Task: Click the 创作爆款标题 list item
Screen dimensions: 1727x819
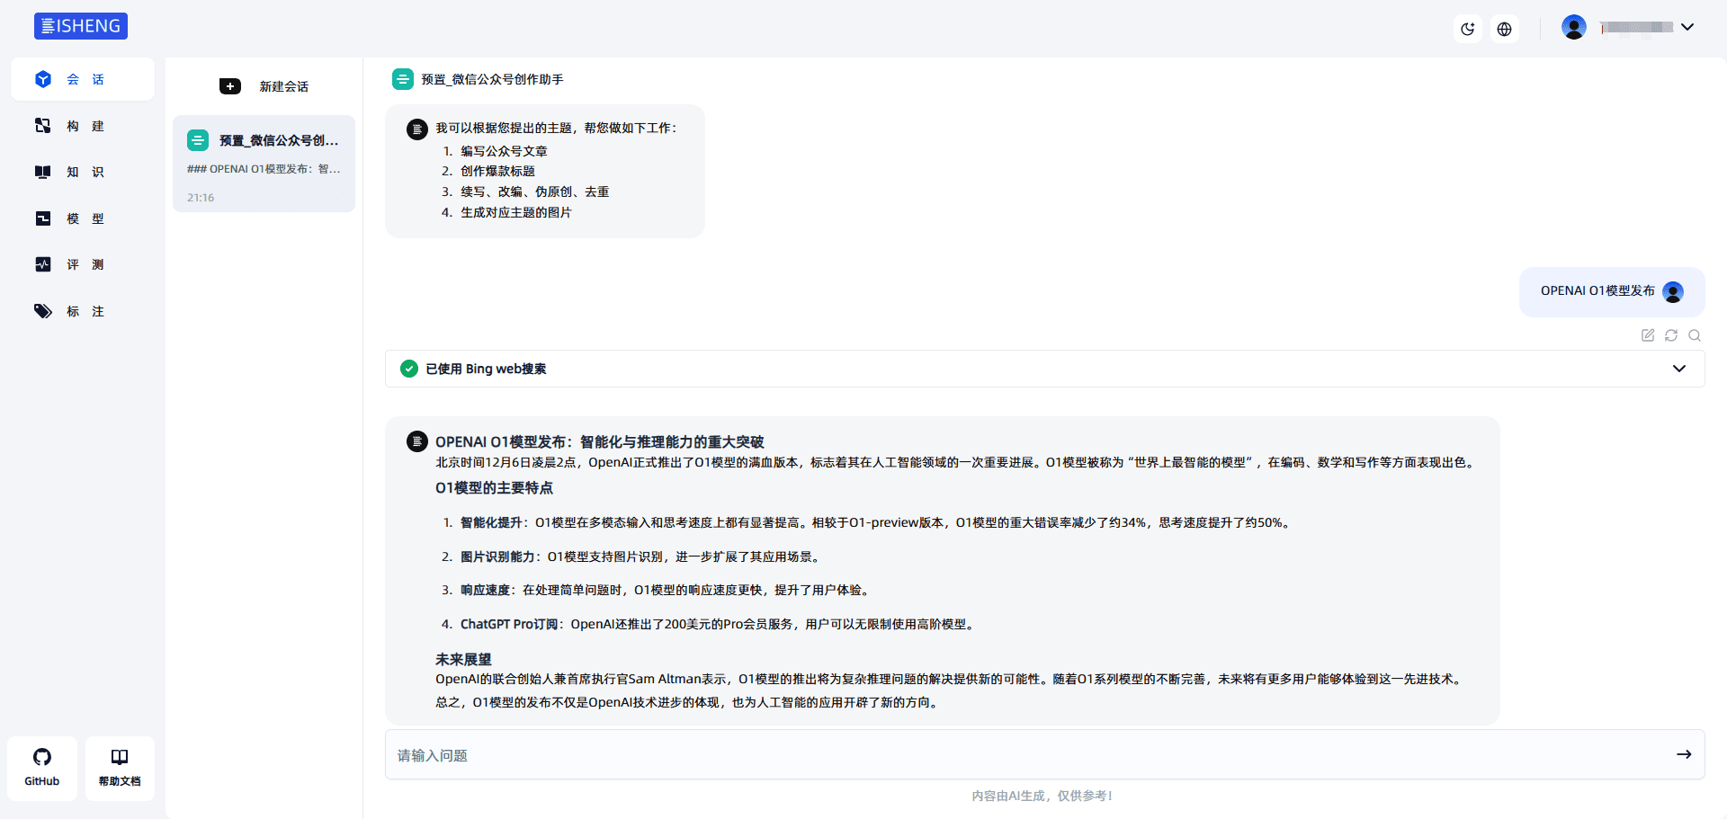Action: point(497,171)
